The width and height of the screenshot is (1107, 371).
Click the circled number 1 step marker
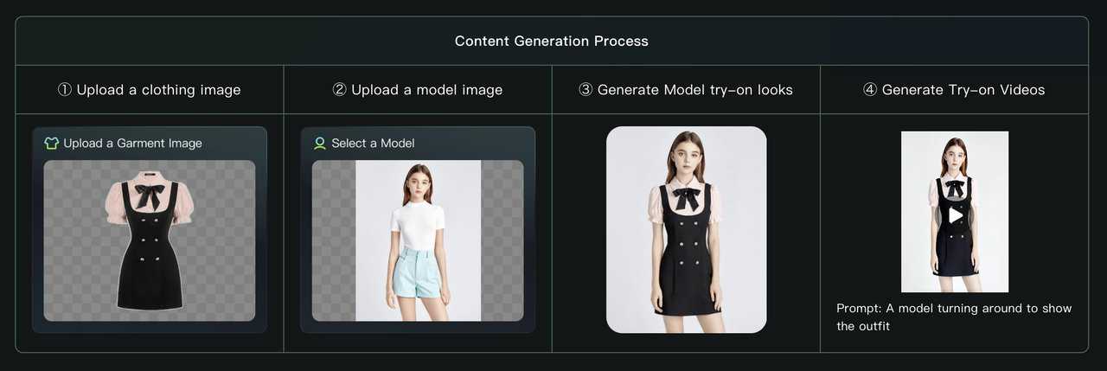(64, 90)
